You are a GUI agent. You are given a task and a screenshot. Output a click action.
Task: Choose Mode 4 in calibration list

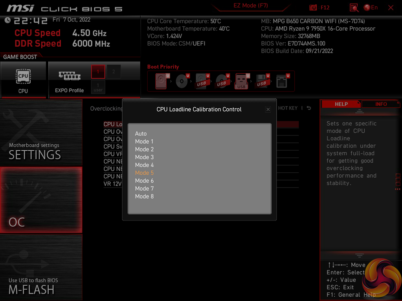[144, 165]
